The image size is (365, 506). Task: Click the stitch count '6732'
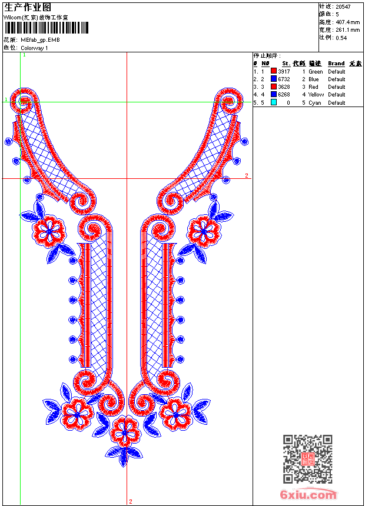[x=284, y=79]
